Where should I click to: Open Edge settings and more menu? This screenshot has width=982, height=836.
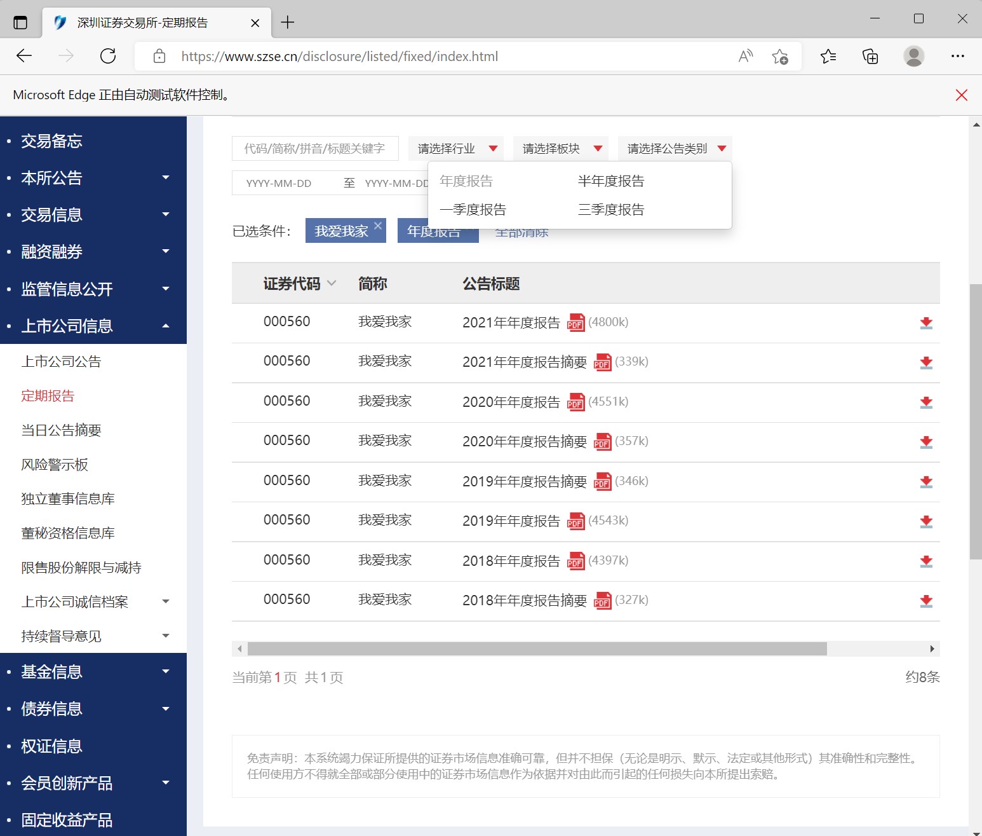click(x=958, y=56)
